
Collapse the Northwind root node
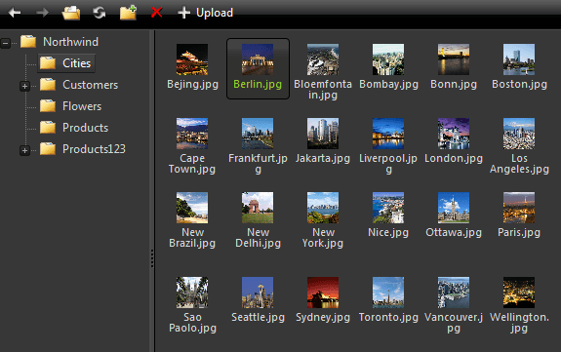pyautogui.click(x=6, y=43)
